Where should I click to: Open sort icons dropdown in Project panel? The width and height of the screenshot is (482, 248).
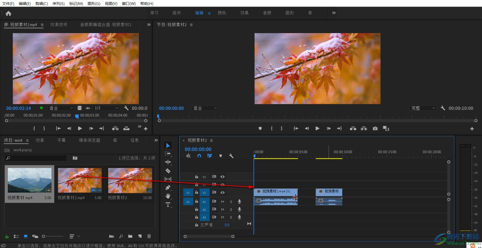(74, 236)
